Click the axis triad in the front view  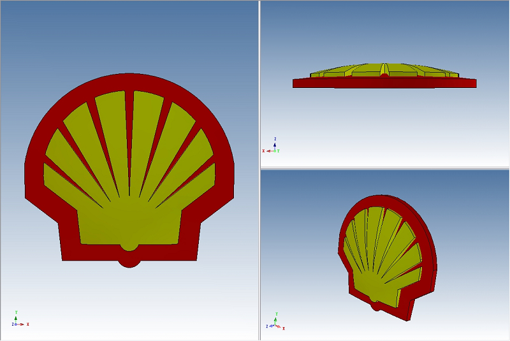click(x=20, y=319)
